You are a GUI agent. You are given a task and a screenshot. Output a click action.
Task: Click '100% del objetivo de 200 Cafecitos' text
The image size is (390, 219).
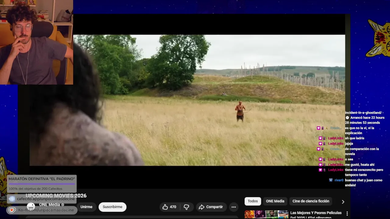(x=35, y=189)
